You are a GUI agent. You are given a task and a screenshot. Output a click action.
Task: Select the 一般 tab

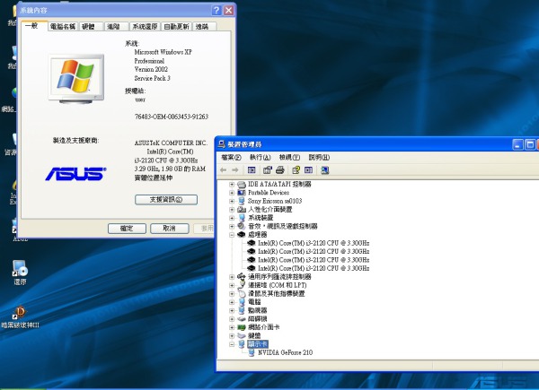click(x=34, y=26)
